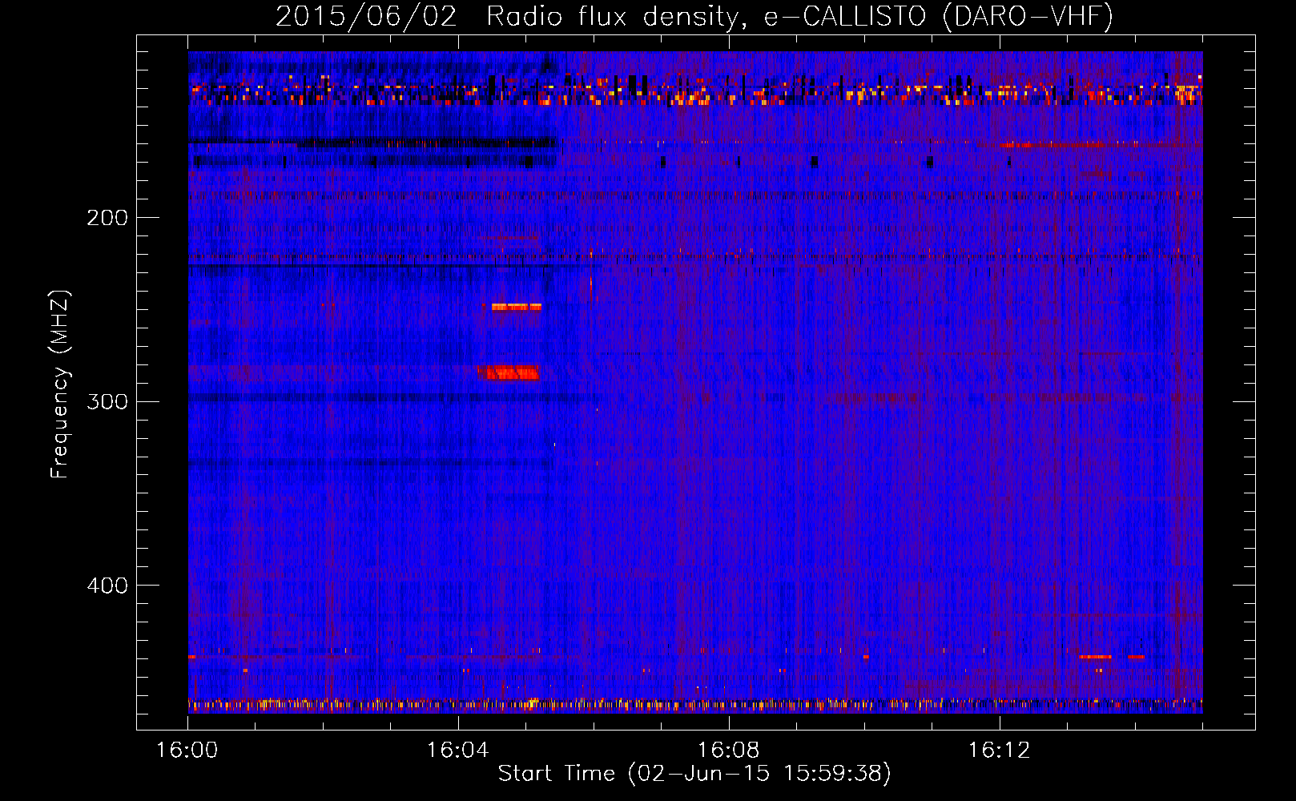Screen dimensions: 1296x801
Task: Click the 16:12 time tick label
Action: click(1000, 750)
